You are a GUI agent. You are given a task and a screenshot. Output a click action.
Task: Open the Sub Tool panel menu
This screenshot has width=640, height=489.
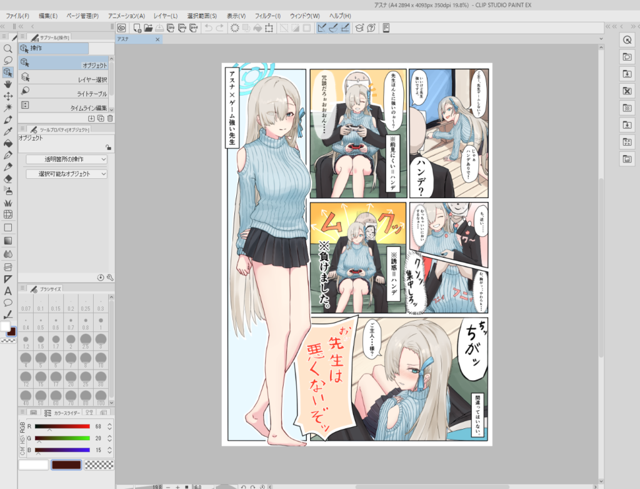pos(22,37)
